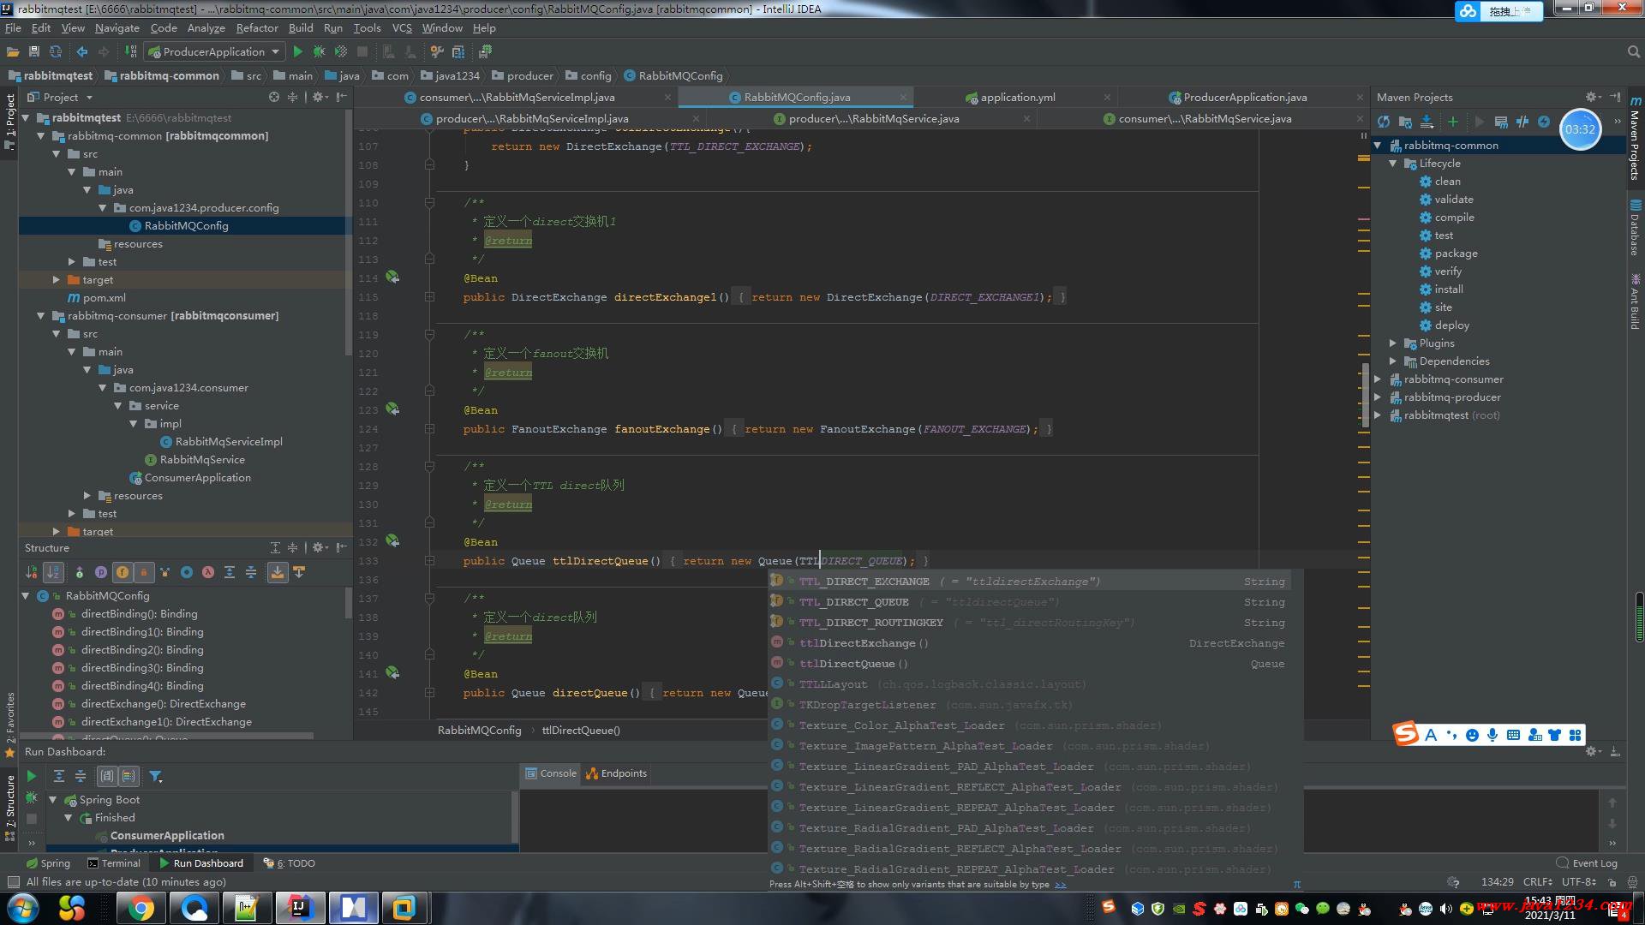Select ttlDirectExchange() in the completion popup
Image resolution: width=1645 pixels, height=925 pixels.
click(x=1030, y=643)
